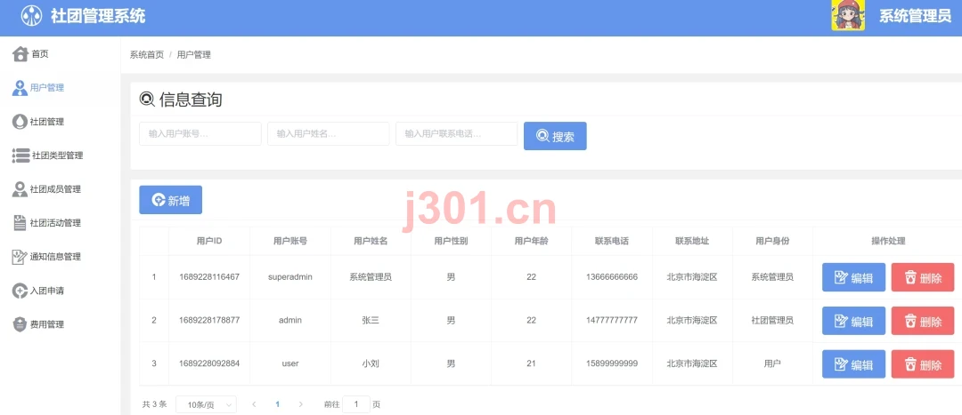Click the 系统管理员 label in header
This screenshot has height=415, width=962.
click(915, 17)
